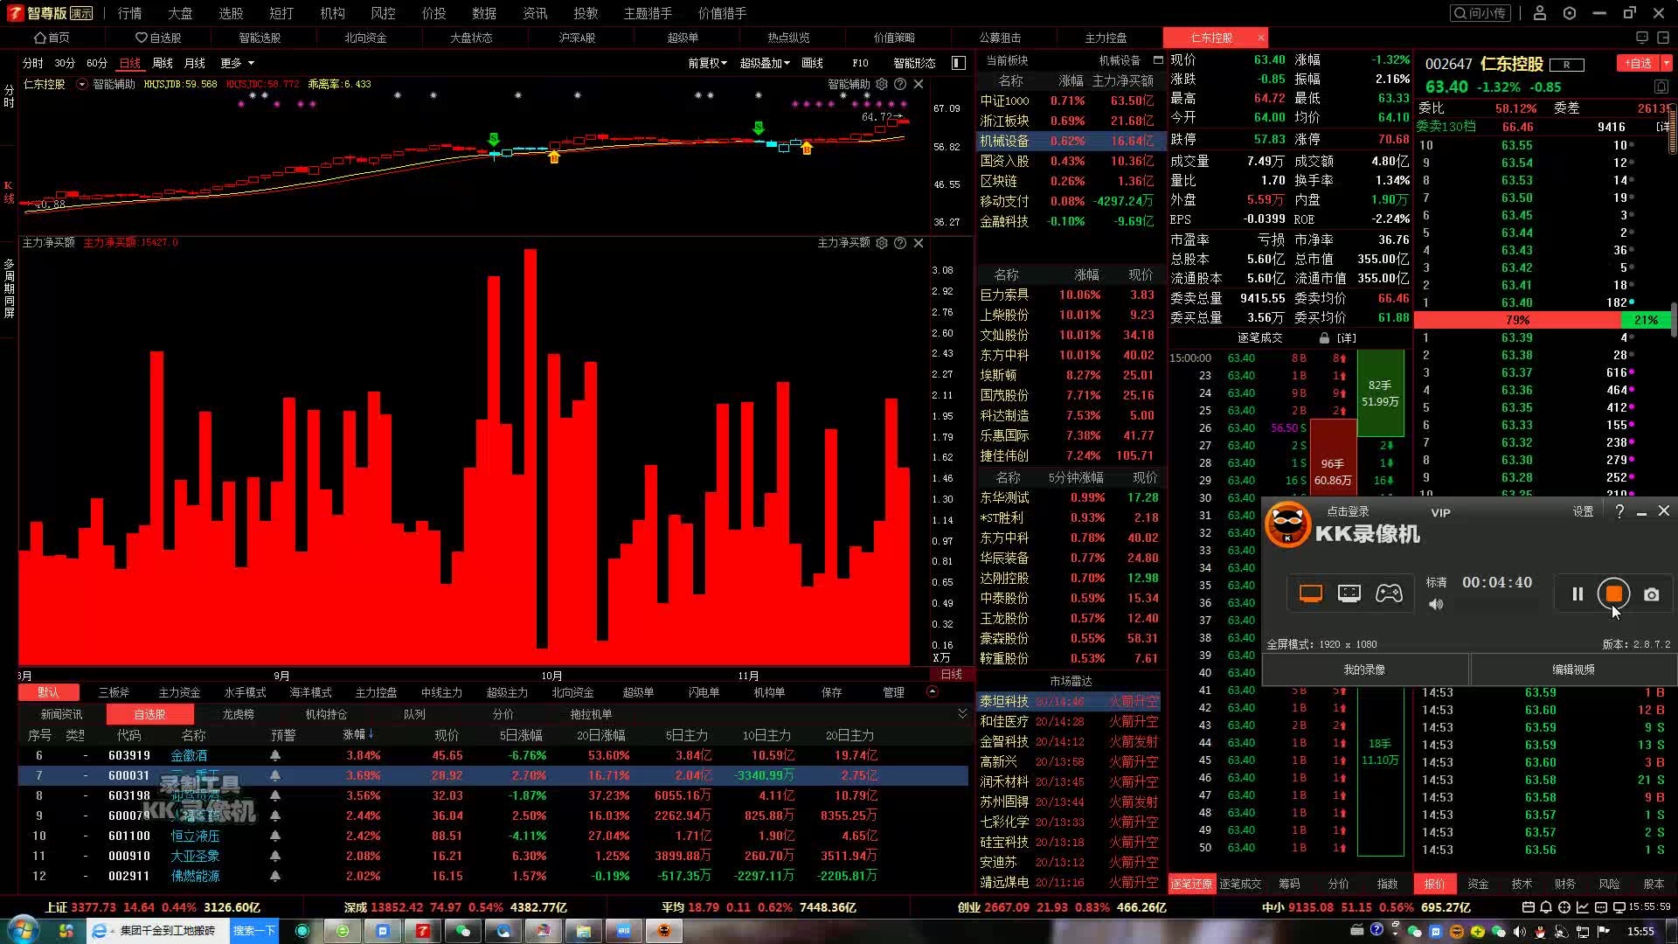This screenshot has width=1678, height=944.
Task: Pause the KK recorder
Action: coord(1577,594)
